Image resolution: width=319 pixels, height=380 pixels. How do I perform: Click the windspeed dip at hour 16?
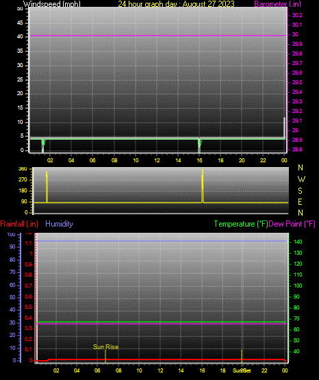[x=199, y=145]
